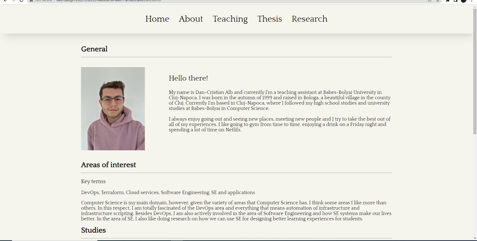477x241 pixels.
Task: Go to the About page link
Action: [x=191, y=19]
